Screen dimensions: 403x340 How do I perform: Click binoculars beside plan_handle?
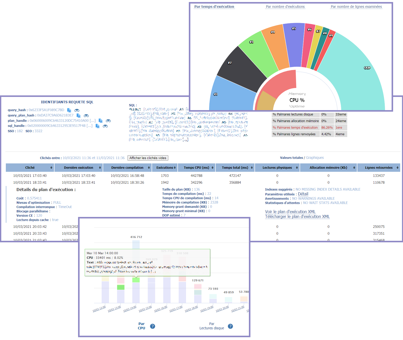point(108,121)
